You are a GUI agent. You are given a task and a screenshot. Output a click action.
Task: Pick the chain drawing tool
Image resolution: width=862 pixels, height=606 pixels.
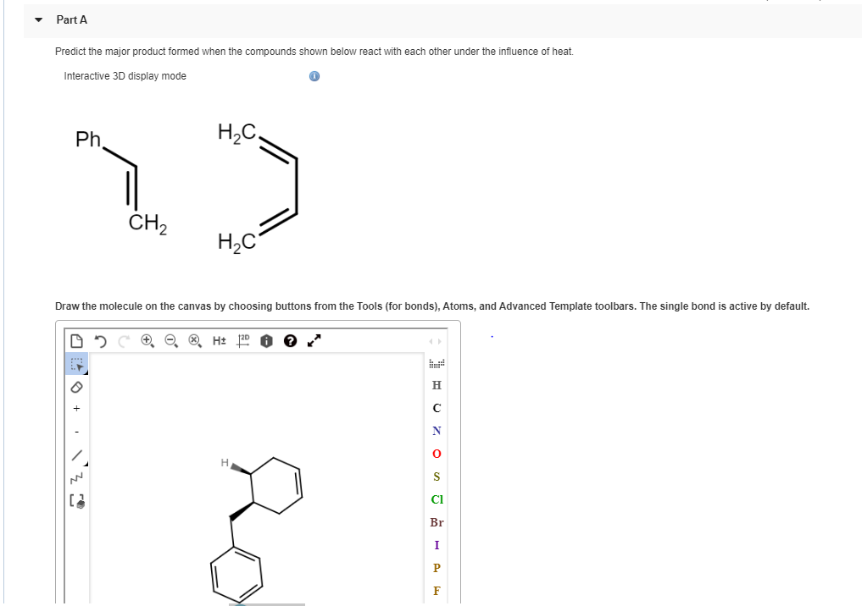(x=75, y=477)
